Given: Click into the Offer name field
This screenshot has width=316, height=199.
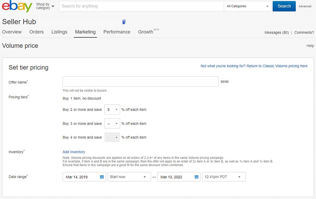Looking at the screenshot, I should tap(140, 81).
